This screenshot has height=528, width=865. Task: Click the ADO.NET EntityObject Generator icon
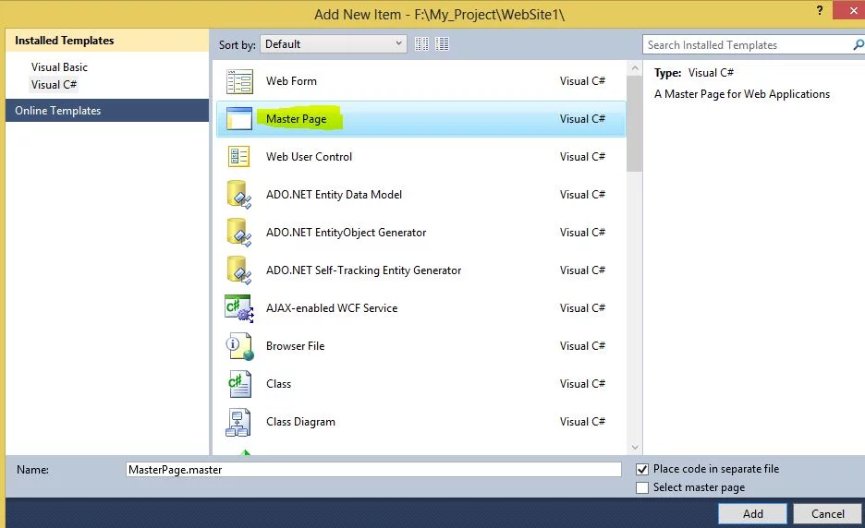[238, 233]
